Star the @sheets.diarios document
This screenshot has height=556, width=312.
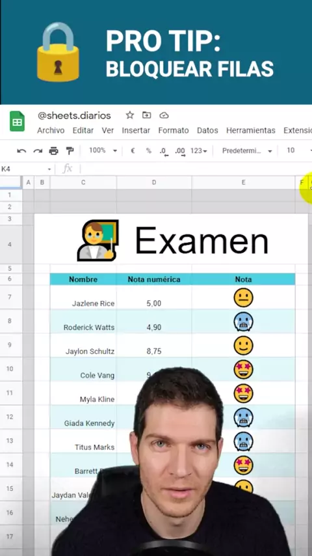pos(130,115)
